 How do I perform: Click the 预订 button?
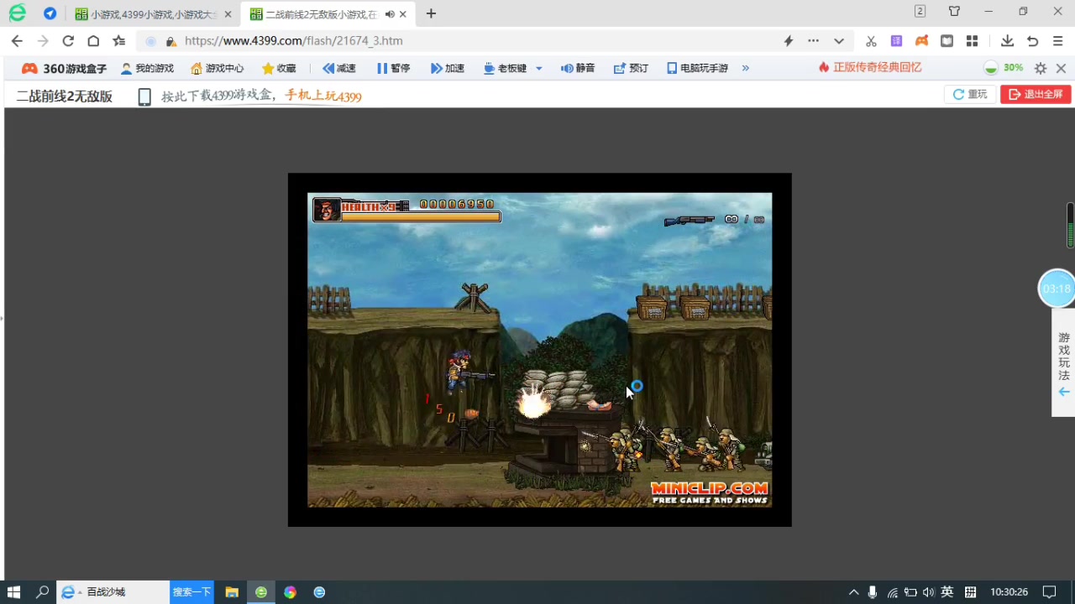[631, 69]
